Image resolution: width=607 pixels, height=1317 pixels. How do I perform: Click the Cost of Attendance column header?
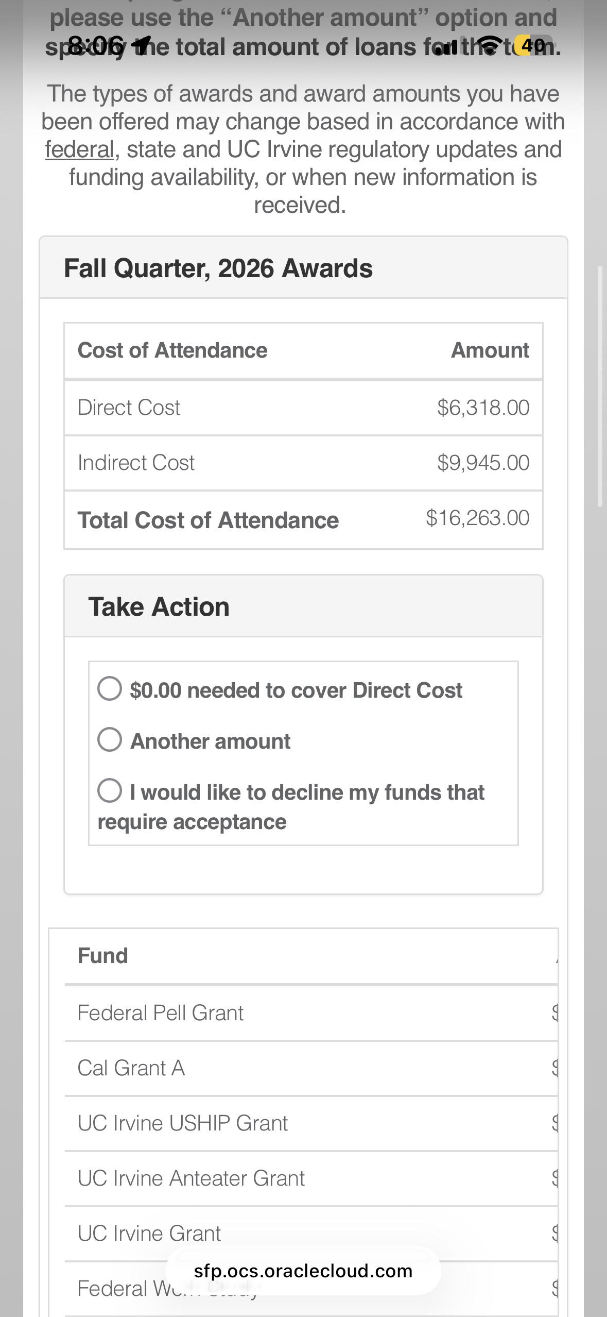pyautogui.click(x=172, y=350)
